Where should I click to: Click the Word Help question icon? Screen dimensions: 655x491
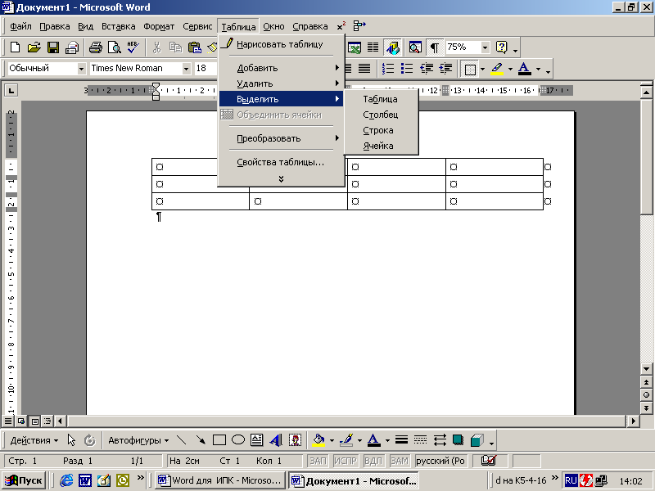coord(501,47)
